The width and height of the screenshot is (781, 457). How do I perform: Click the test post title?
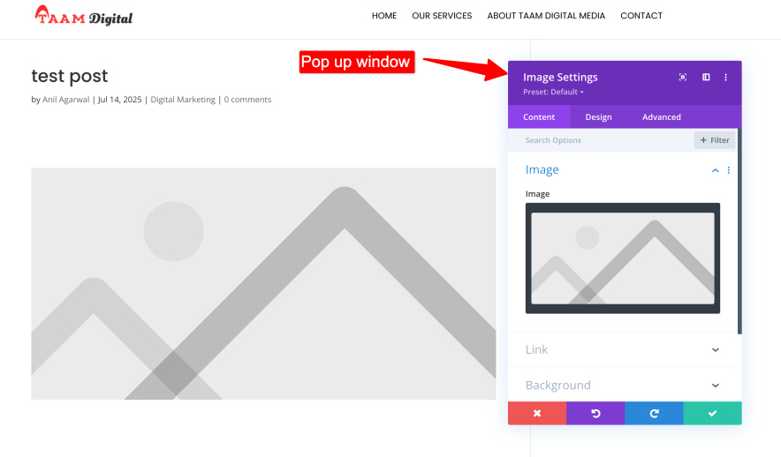[x=70, y=76]
